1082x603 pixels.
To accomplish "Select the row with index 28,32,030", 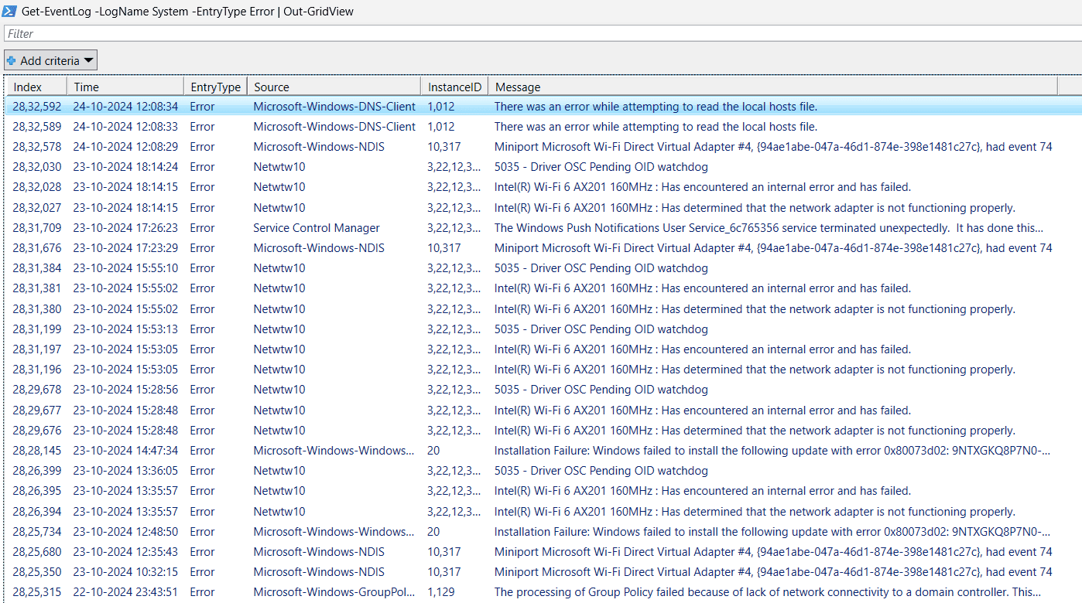I will click(x=543, y=167).
